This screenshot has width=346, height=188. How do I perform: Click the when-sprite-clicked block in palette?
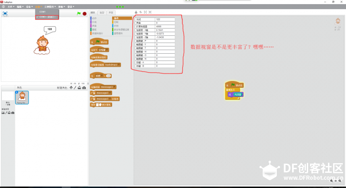coord(98,57)
